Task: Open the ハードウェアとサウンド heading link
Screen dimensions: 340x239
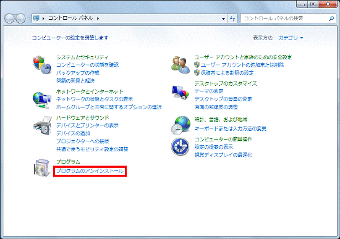Action: point(83,118)
